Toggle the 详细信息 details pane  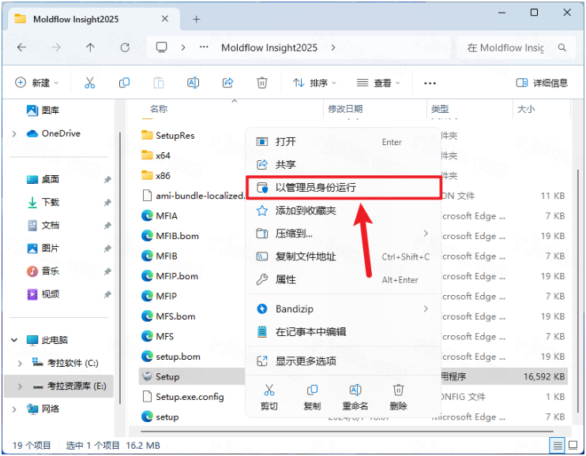click(x=542, y=83)
